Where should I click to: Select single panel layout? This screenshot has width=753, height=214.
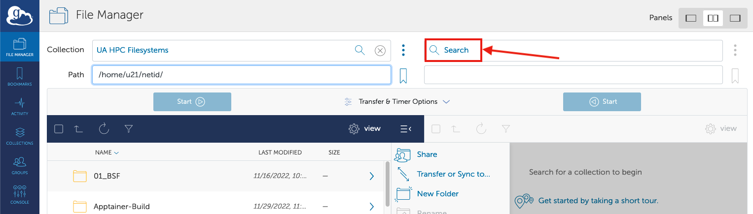click(x=691, y=18)
